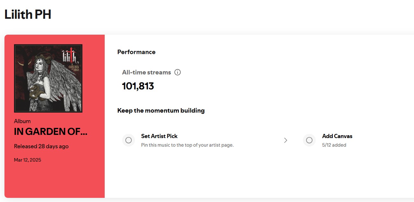The image size is (414, 202).
Task: Click the 101,813 stream count
Action: [x=138, y=86]
